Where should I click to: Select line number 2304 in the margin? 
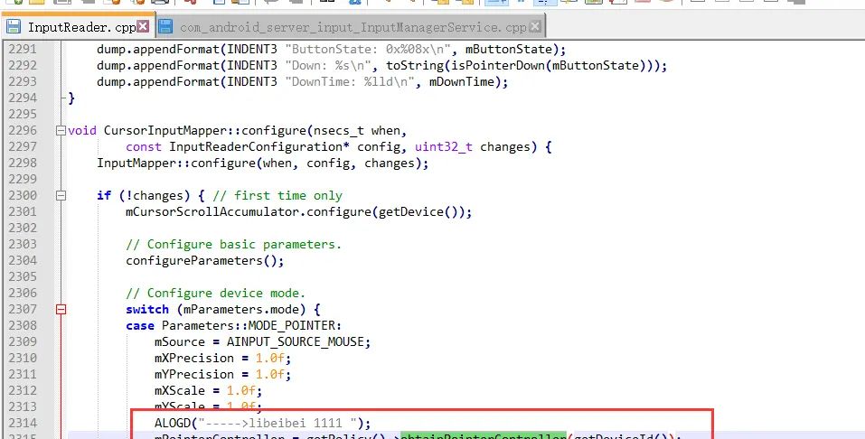click(22, 260)
